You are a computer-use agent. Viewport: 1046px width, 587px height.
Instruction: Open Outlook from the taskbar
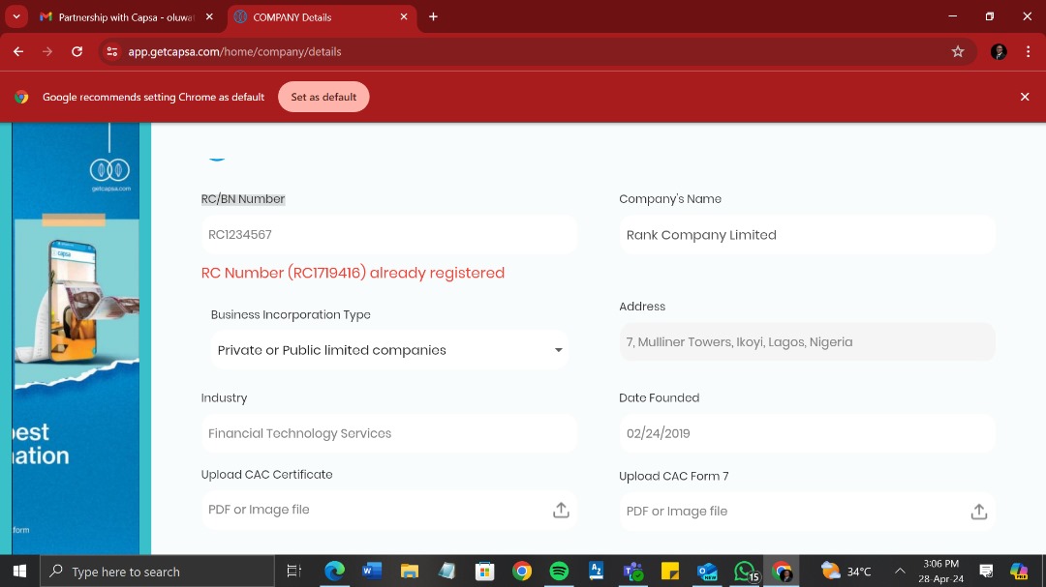coord(707,571)
